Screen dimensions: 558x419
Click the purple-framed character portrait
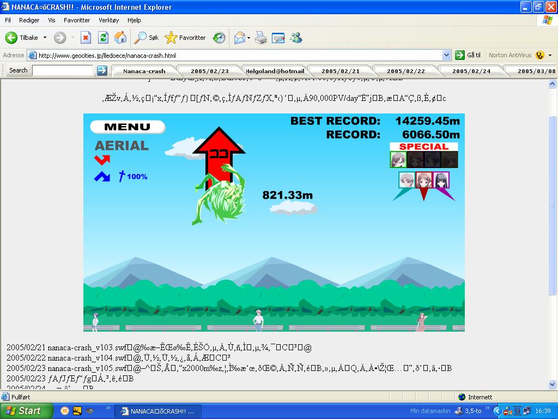point(441,180)
